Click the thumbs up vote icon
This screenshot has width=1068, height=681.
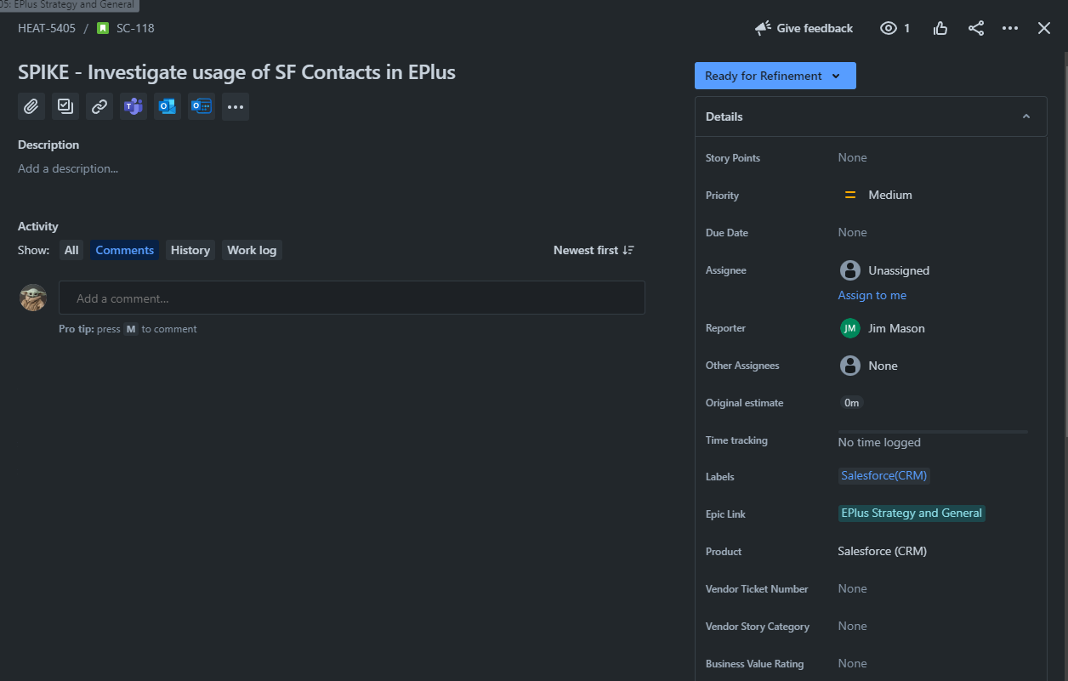pyautogui.click(x=940, y=28)
